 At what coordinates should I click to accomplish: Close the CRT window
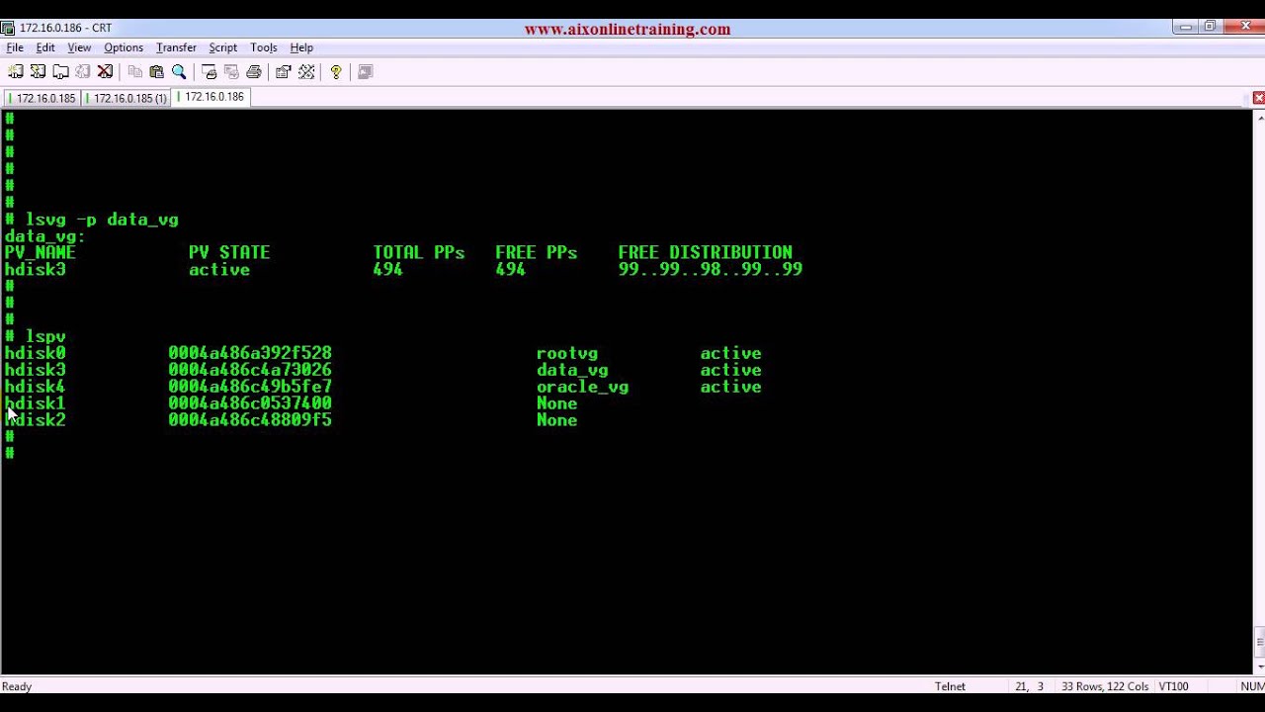[x=1244, y=27]
